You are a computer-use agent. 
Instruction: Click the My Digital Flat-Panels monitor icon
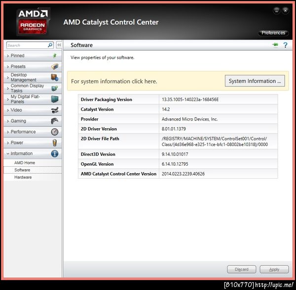coord(55,99)
